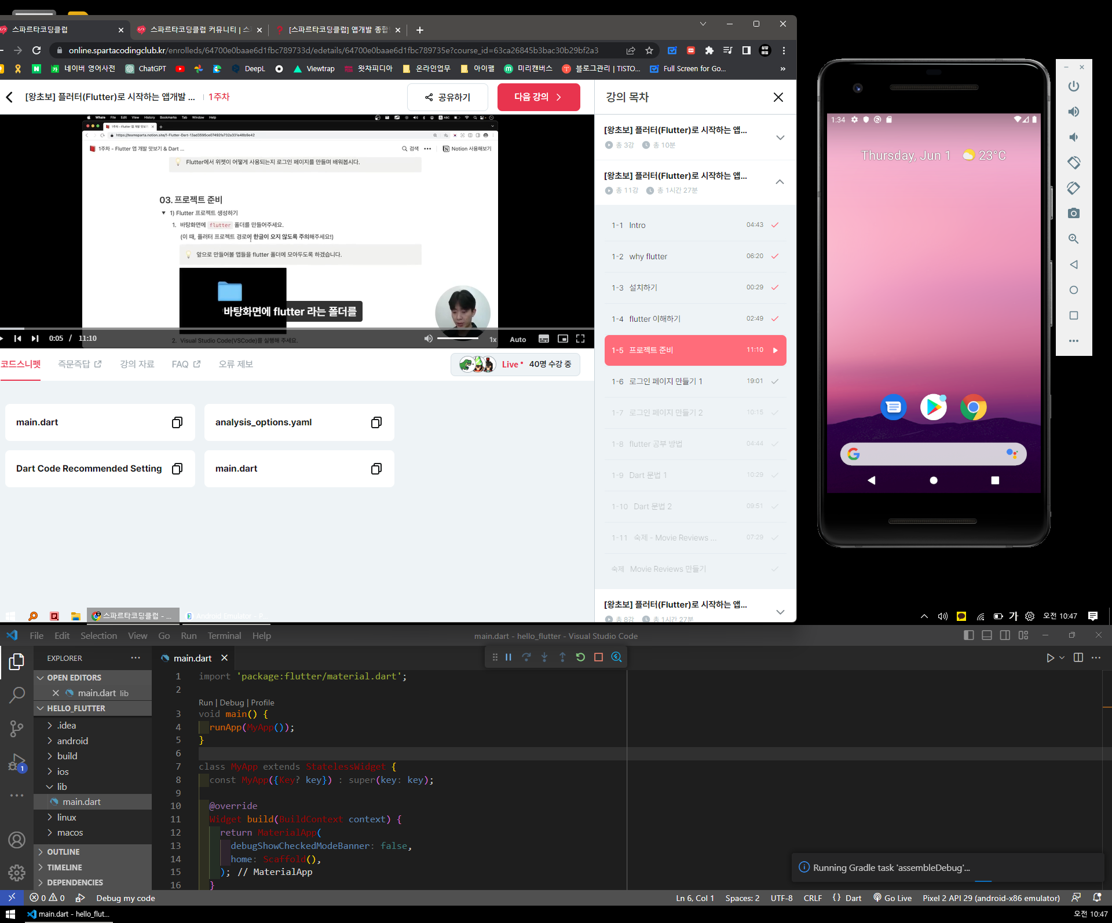Toggle VS Code bottom panel layout
1112x923 pixels.
point(987,635)
